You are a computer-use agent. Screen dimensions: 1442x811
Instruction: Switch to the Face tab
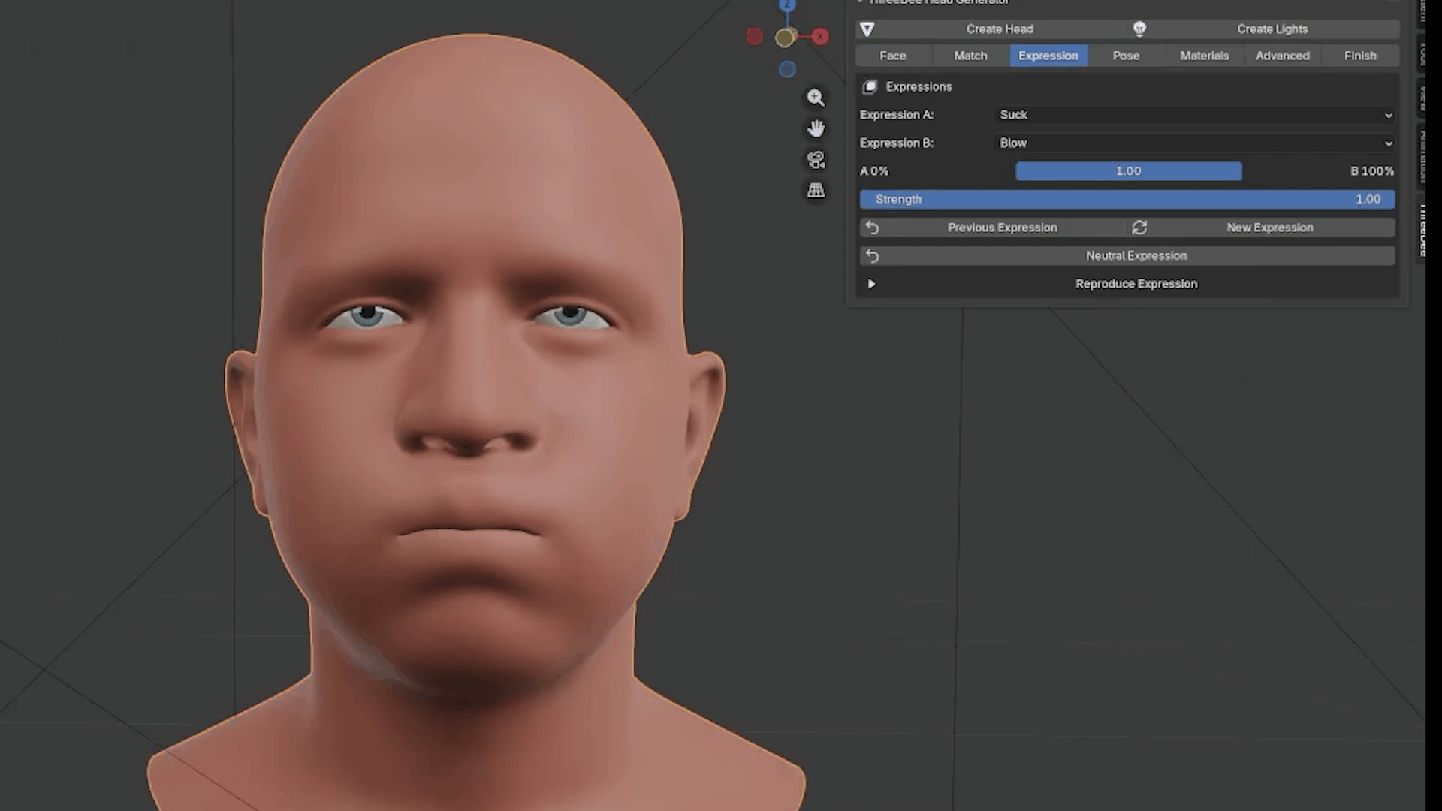893,56
